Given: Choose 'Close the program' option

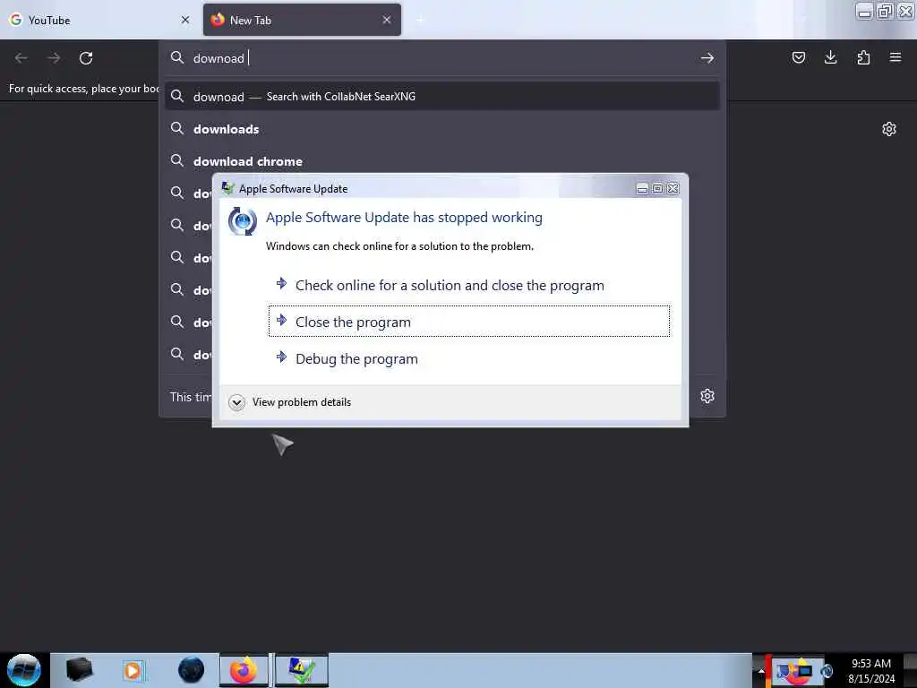Looking at the screenshot, I should click(x=469, y=322).
